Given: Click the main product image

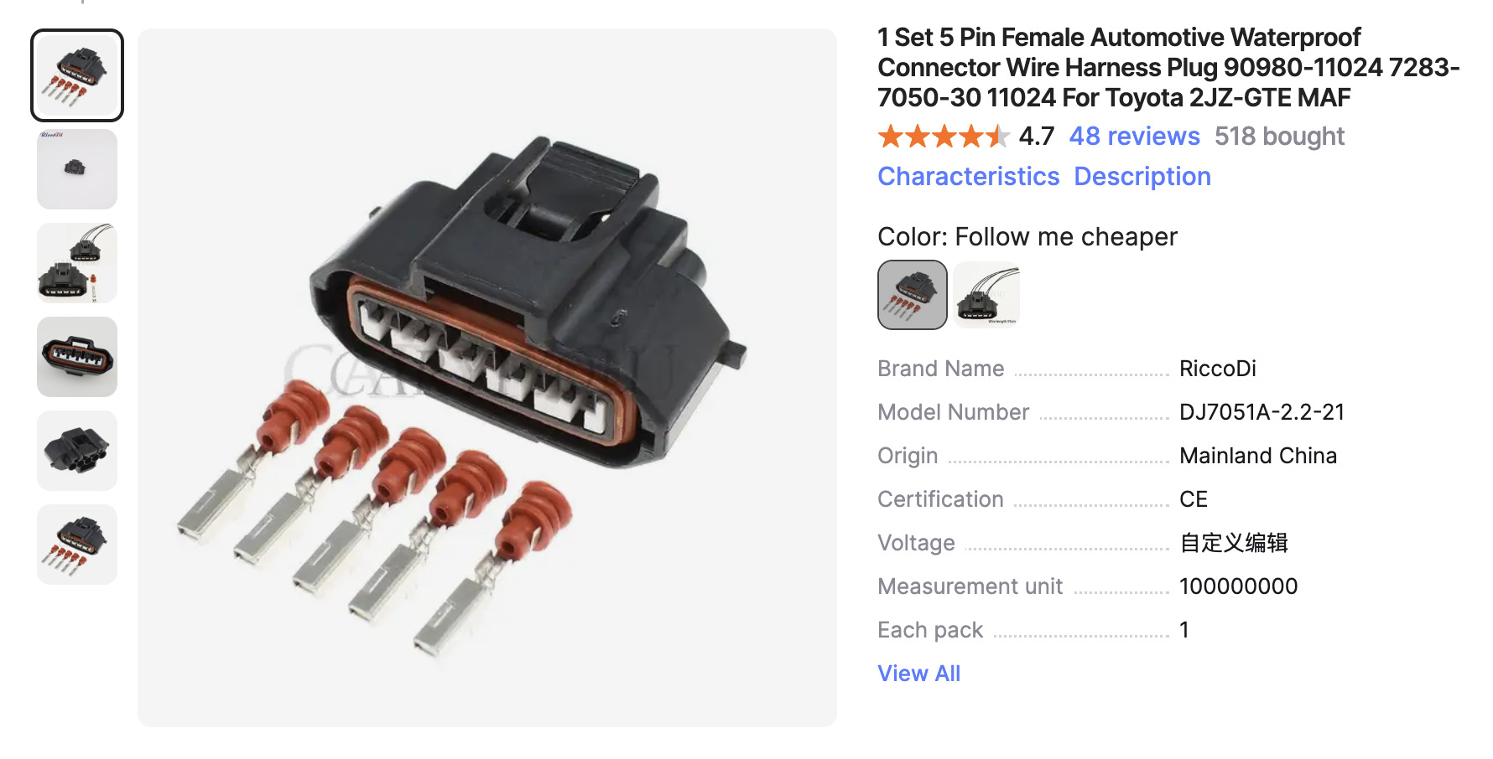Looking at the screenshot, I should pos(487,378).
